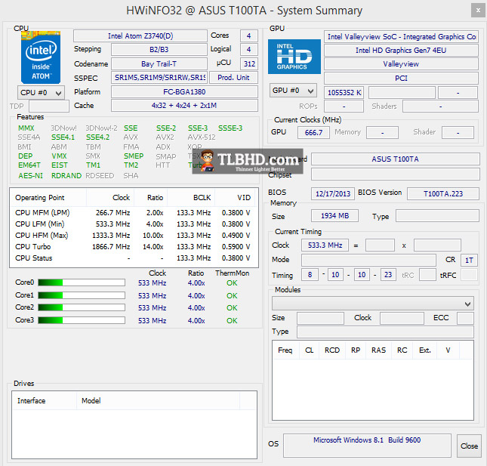The width and height of the screenshot is (487, 466).
Task: Click the memory Clock 533.3 MHz field
Action: 325,245
